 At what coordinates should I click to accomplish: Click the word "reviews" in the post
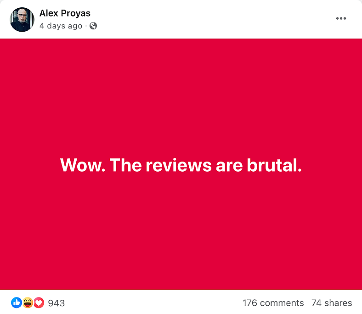click(178, 165)
